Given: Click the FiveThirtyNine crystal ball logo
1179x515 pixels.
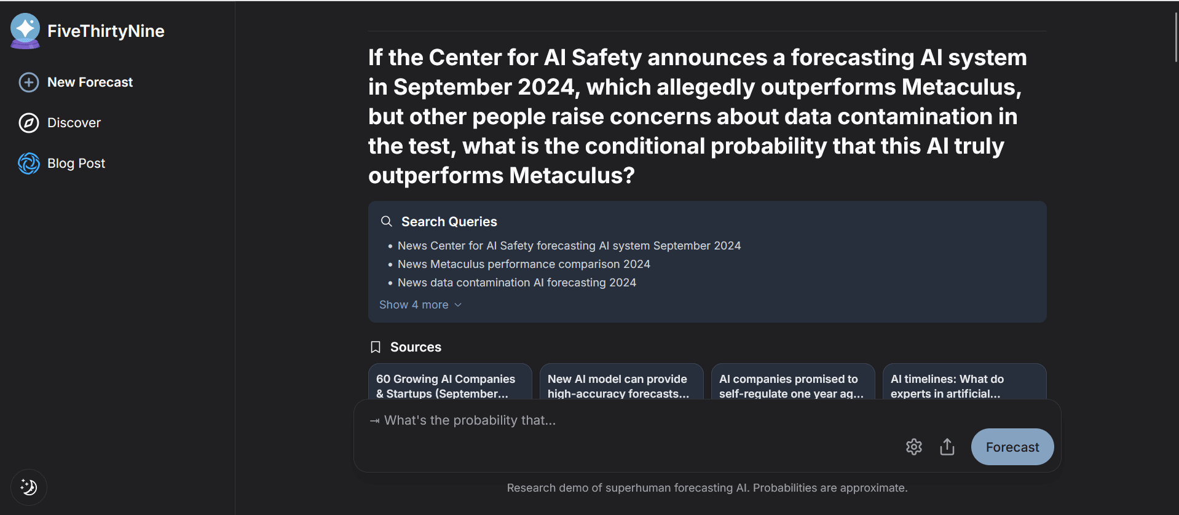Looking at the screenshot, I should coord(25,31).
